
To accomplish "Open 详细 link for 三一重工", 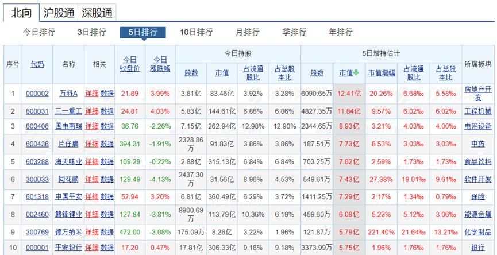I will click(91, 111).
